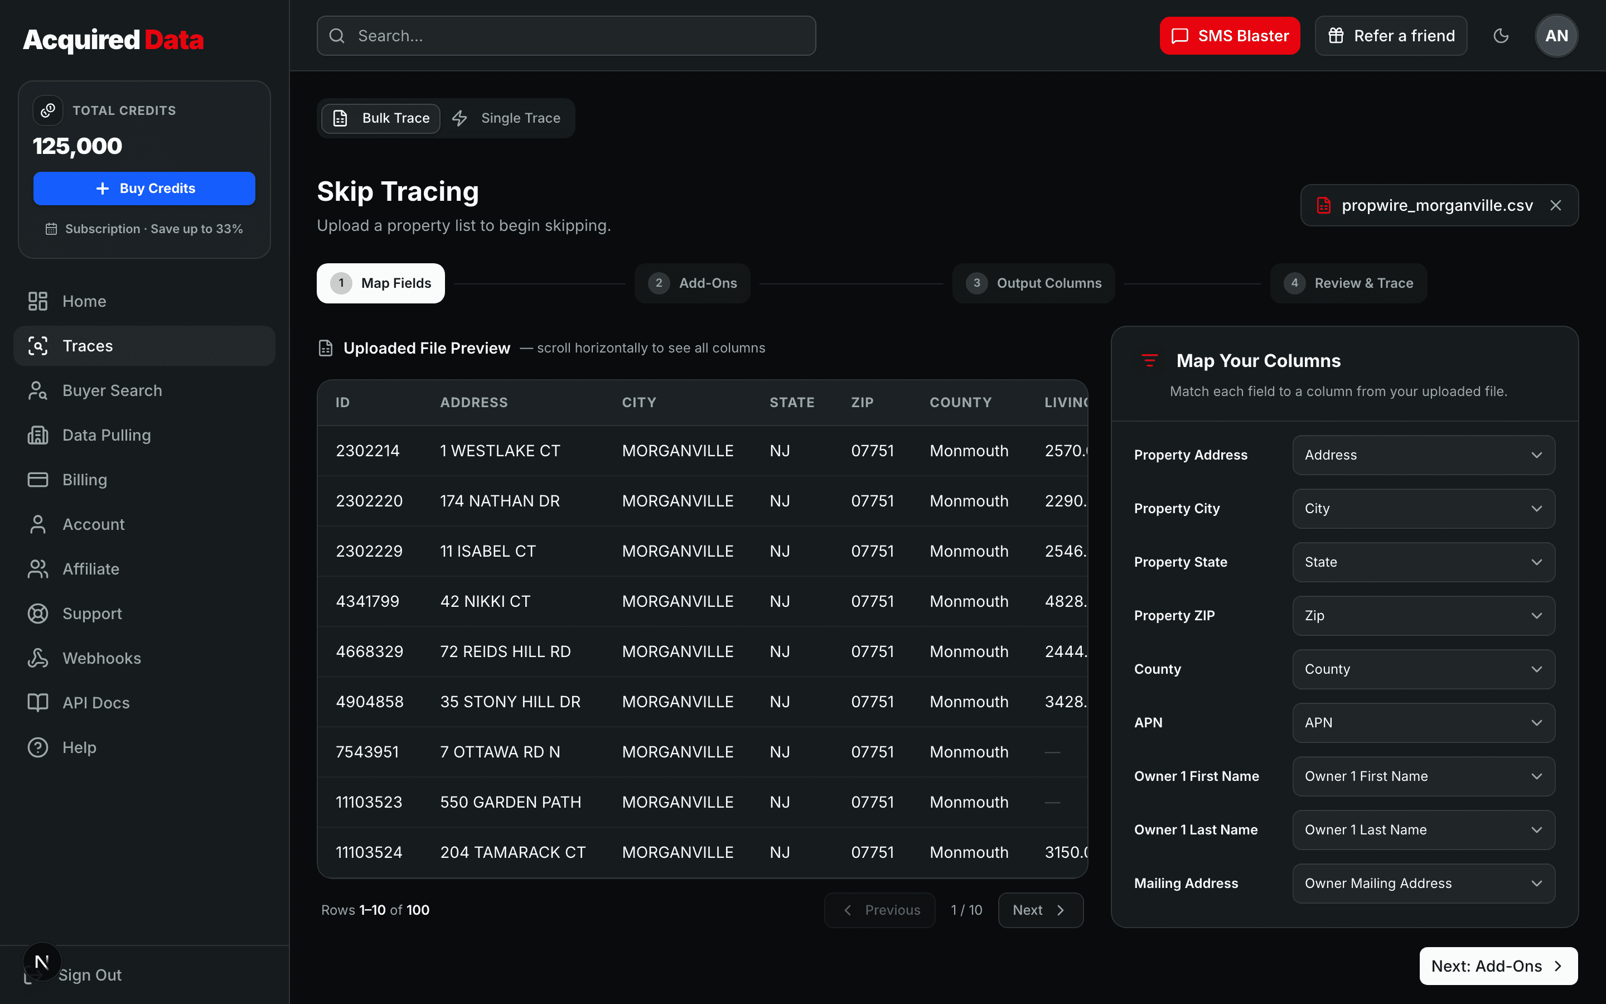Click the Data Pulling building icon
The height and width of the screenshot is (1004, 1606).
click(x=38, y=435)
